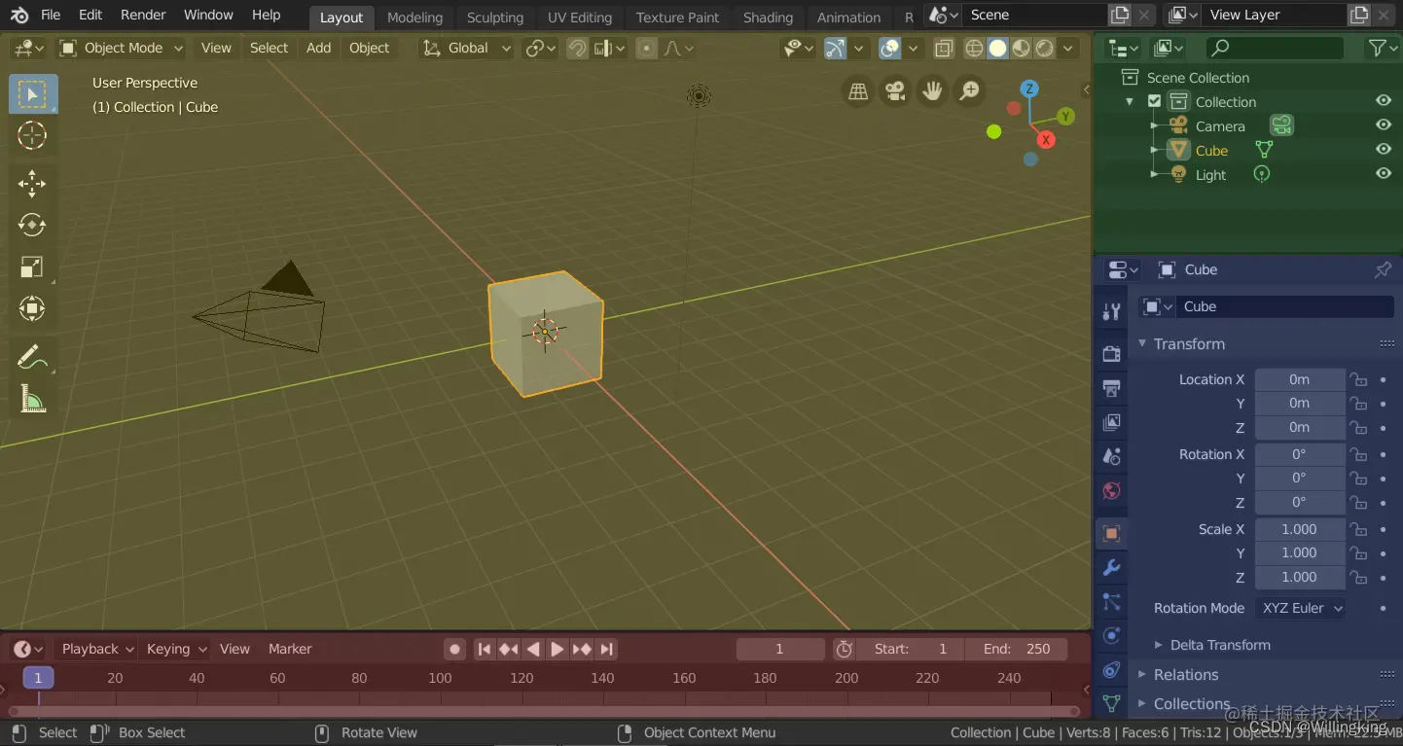
Task: Switch to the Shading workspace tab
Action: [768, 17]
